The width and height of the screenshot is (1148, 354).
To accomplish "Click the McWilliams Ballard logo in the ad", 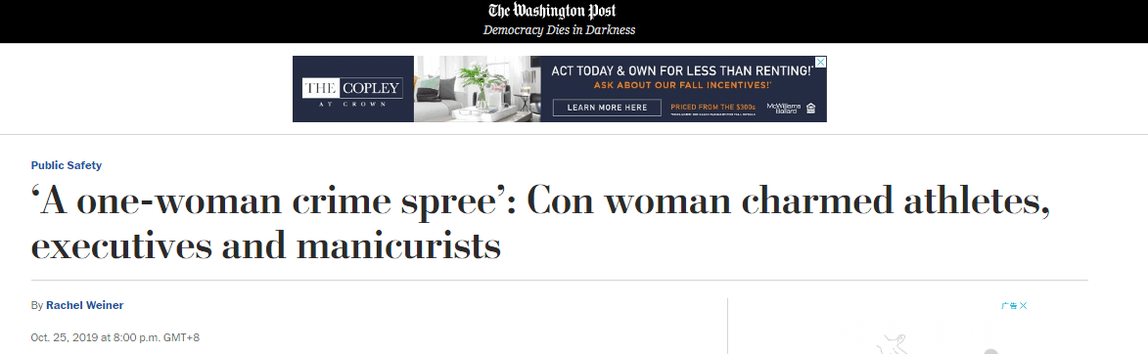I will click(783, 109).
